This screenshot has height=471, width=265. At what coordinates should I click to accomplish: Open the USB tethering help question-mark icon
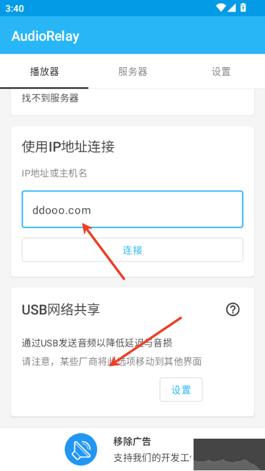click(x=233, y=309)
